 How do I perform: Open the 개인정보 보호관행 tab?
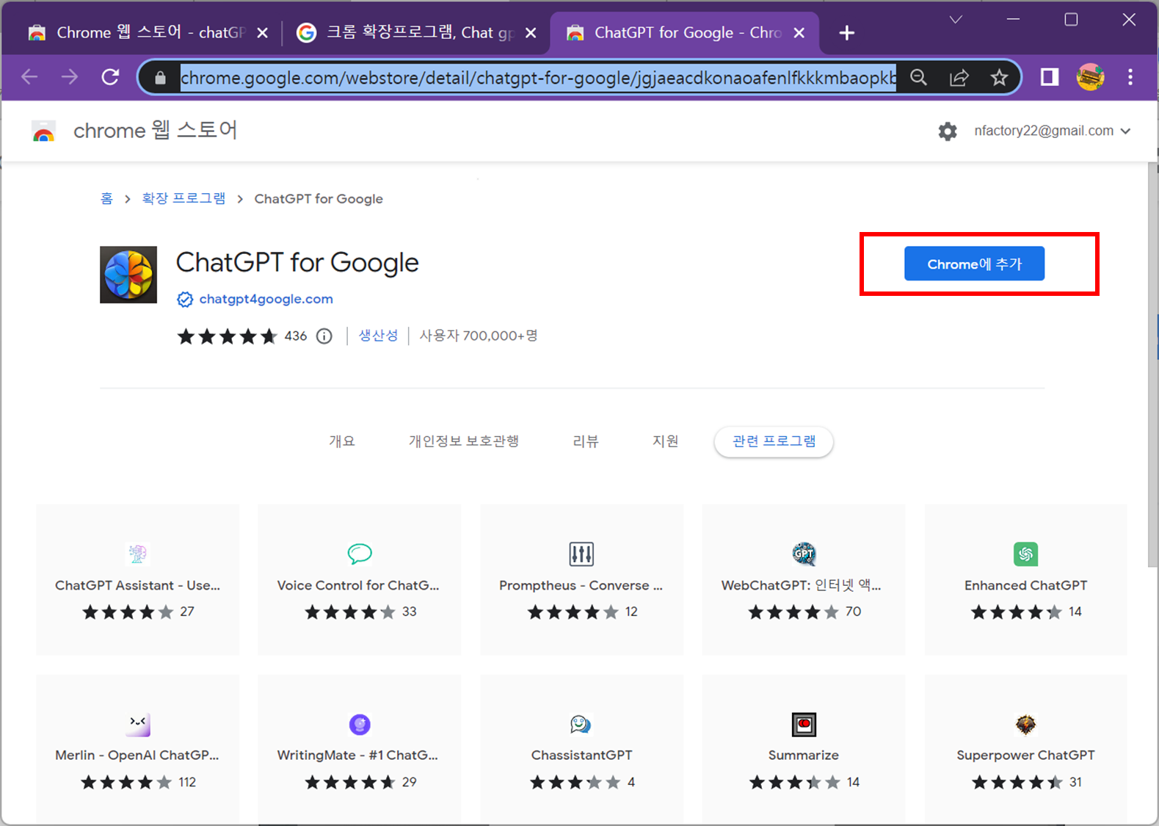pos(464,441)
